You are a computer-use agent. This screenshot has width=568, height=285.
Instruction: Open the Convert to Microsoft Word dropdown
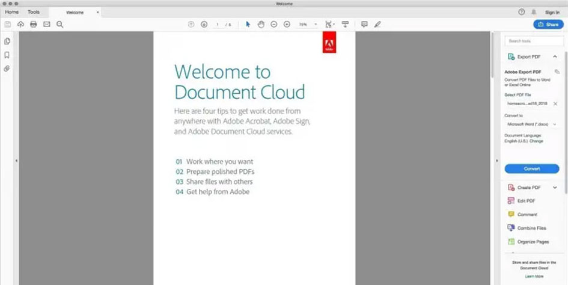pos(532,124)
